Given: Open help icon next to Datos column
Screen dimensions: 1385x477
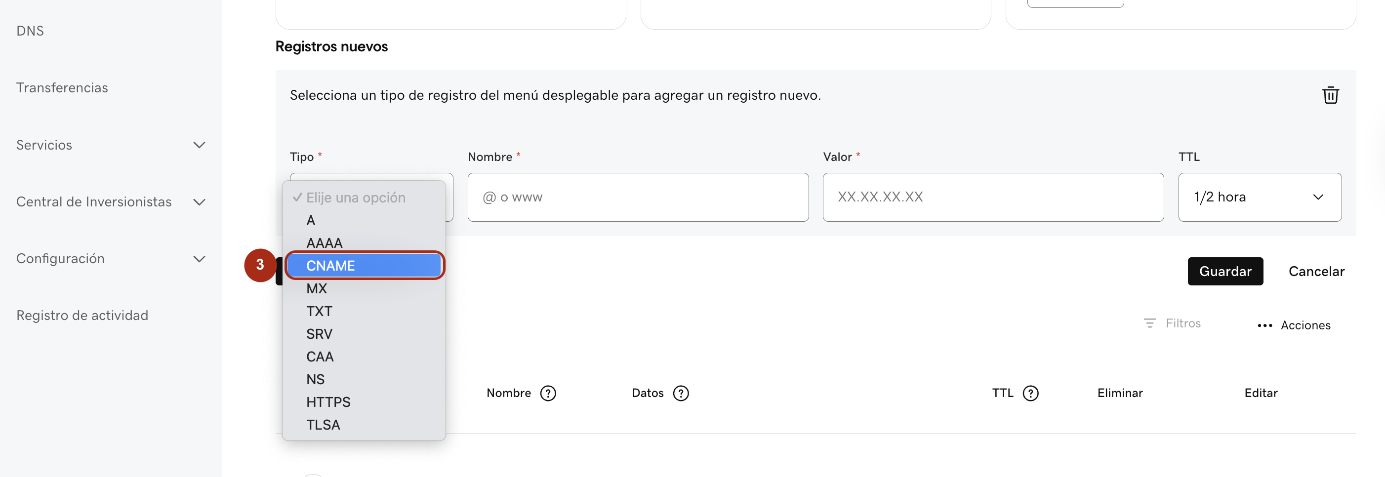Looking at the screenshot, I should [x=681, y=393].
